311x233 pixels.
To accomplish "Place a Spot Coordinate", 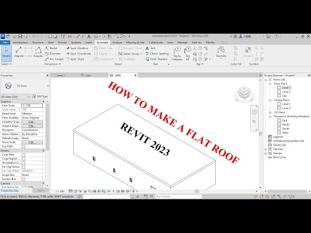I will pos(78,54).
